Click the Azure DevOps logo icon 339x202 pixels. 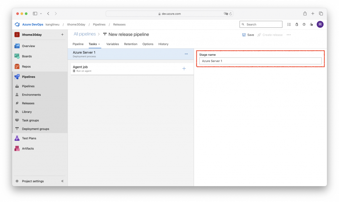pyautogui.click(x=17, y=24)
